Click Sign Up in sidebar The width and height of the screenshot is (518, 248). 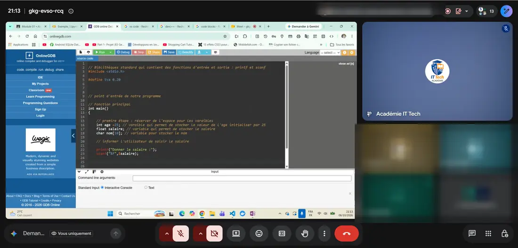coord(40,109)
